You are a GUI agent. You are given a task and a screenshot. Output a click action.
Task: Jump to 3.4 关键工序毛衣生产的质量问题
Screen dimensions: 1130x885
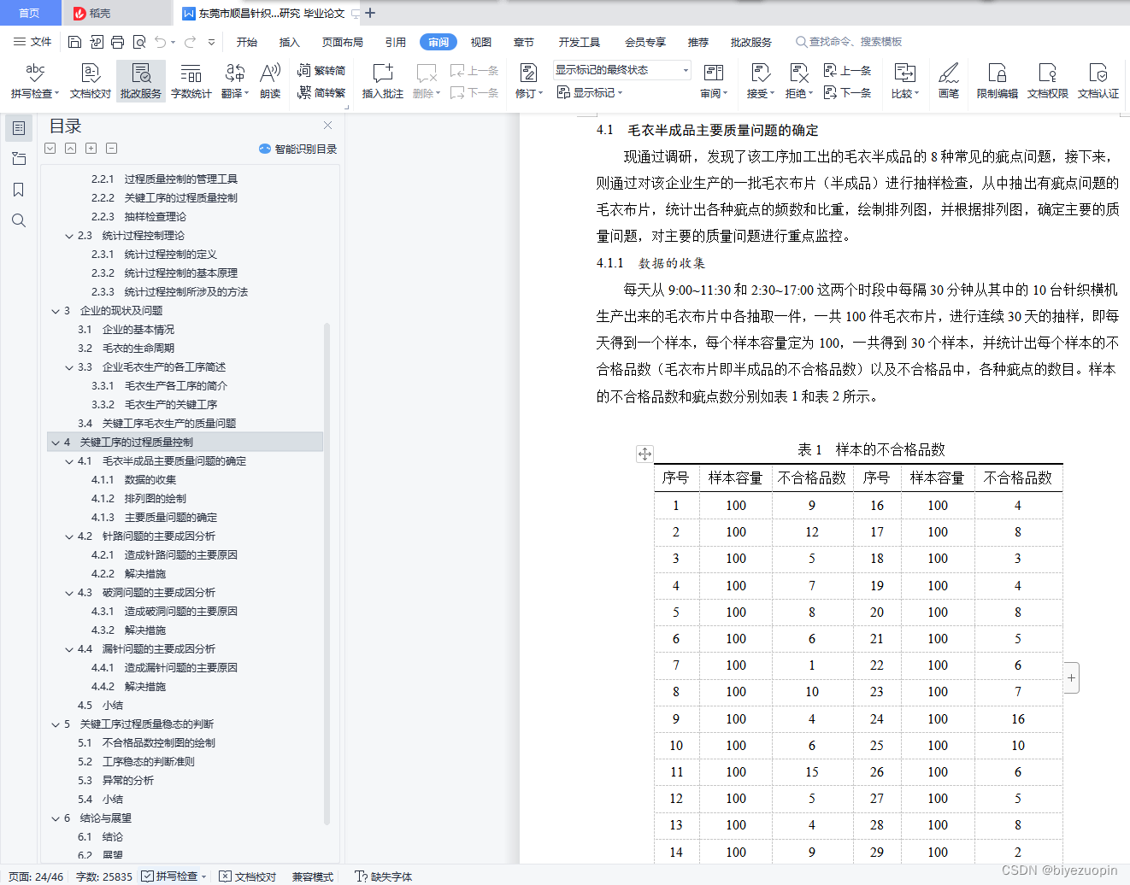click(156, 424)
